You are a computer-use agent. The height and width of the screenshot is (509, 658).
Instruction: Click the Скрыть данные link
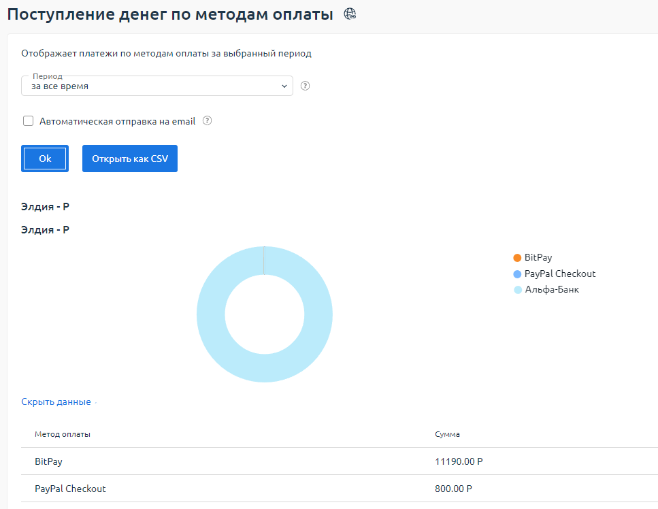[x=56, y=402]
